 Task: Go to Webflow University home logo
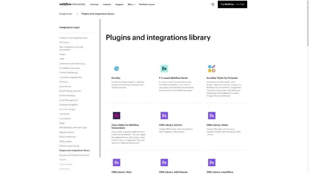pyautogui.click(x=72, y=5)
